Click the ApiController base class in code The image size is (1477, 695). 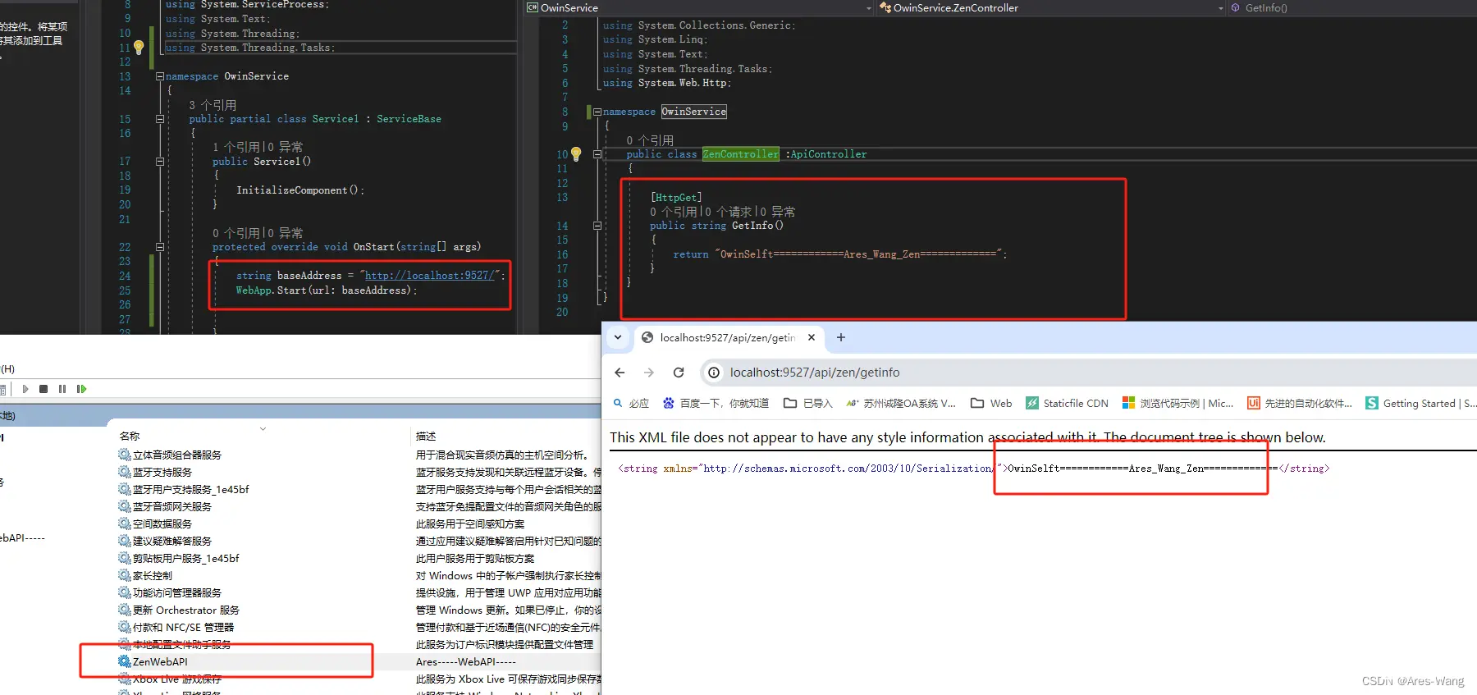coord(829,154)
